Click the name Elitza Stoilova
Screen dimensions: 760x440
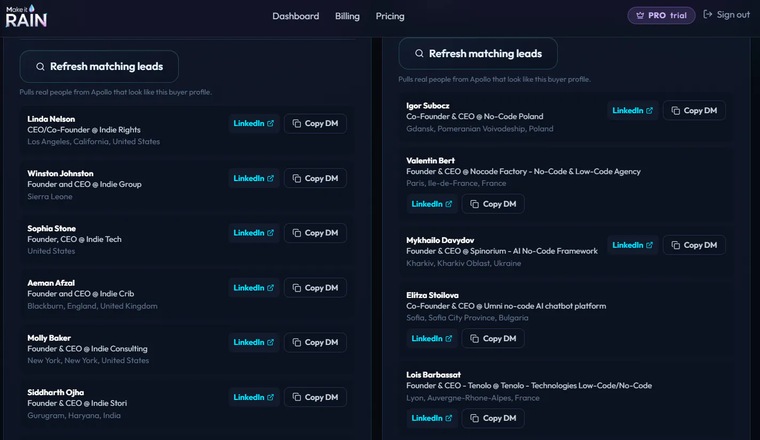coord(432,295)
